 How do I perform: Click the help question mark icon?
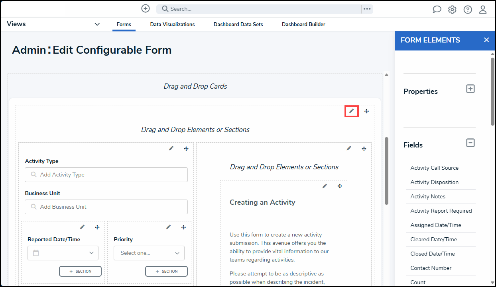point(468,10)
